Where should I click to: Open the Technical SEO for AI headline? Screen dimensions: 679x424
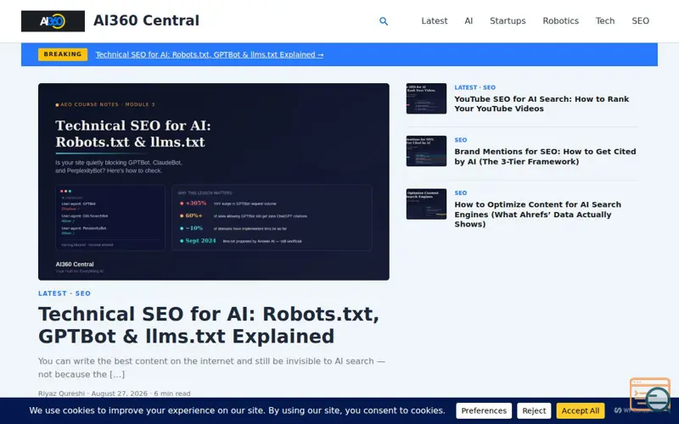208,325
